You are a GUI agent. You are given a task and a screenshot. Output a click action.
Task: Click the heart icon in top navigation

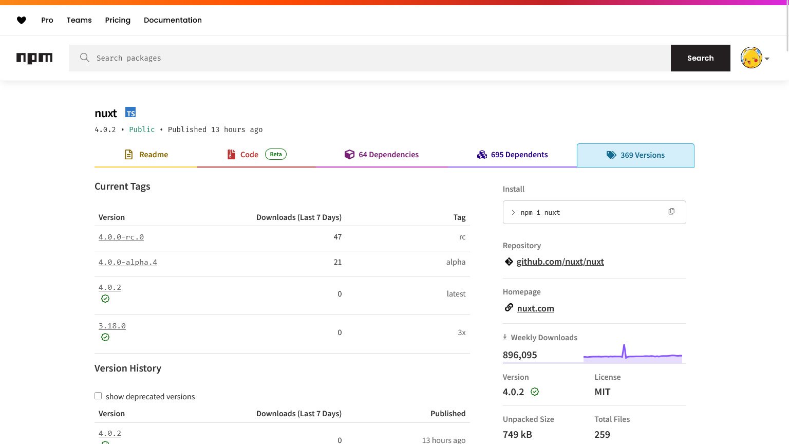coord(21,20)
